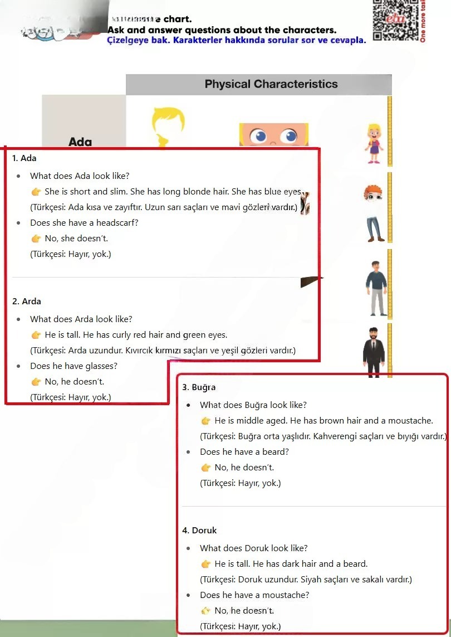This screenshot has width=451, height=637.
Task: Click the bearded man in black suit
Action: [374, 353]
